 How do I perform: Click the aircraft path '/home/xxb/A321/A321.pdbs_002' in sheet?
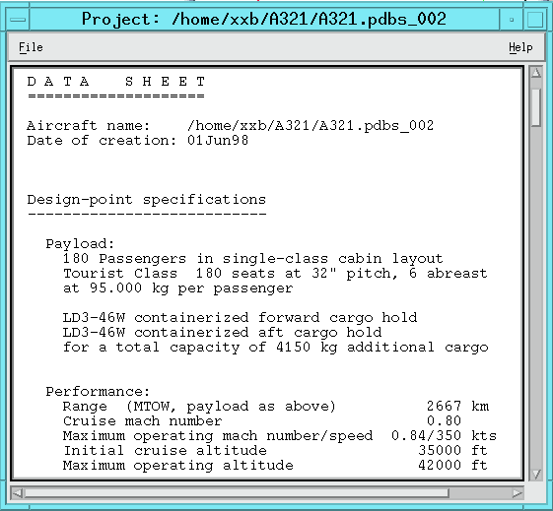click(x=311, y=126)
